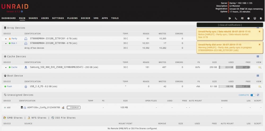The height and width of the screenshot is (131, 265).
Task: Expand the Parity device dropdown arrow
Action: coord(6,39)
